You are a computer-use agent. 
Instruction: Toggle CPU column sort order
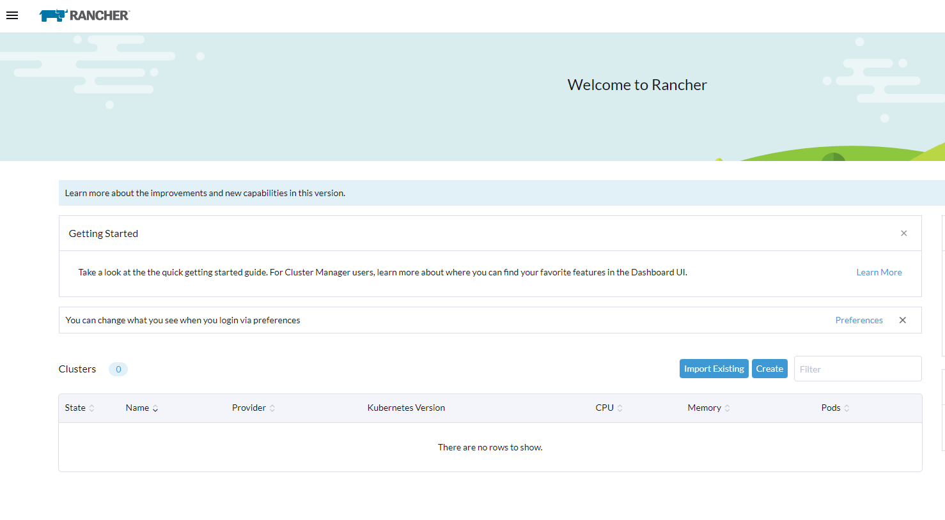619,408
